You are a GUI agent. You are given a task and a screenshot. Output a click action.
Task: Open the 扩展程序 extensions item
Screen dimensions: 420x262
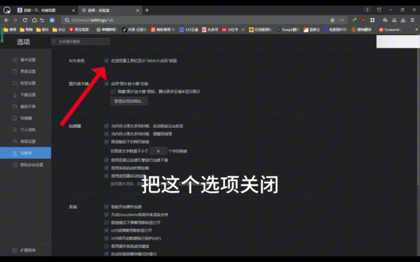click(x=25, y=250)
